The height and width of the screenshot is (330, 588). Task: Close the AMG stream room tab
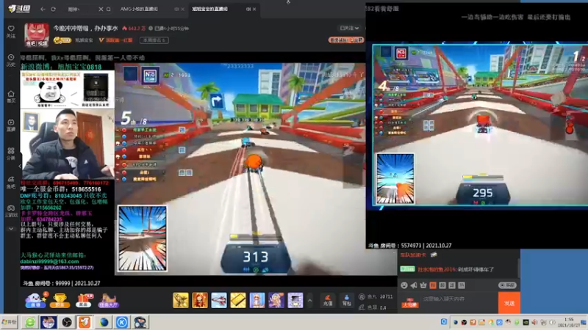click(x=182, y=9)
